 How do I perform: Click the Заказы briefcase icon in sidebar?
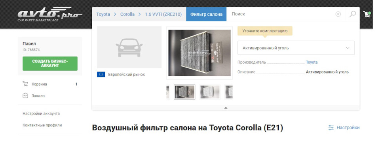point(25,96)
